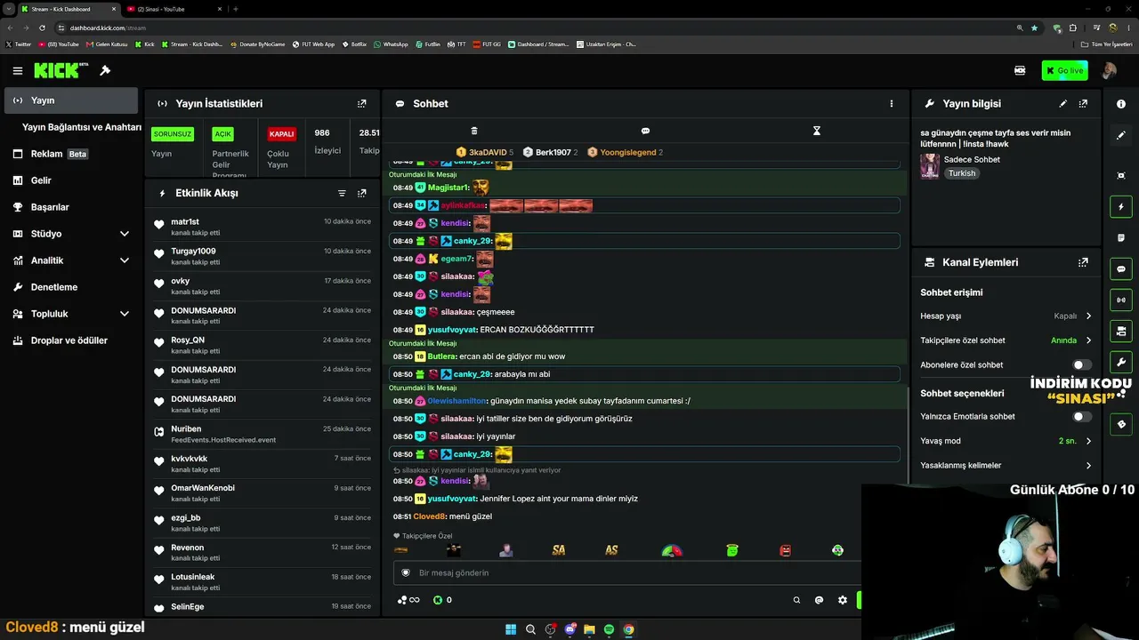The image size is (1139, 640).
Task: Open Başarılar sidebar item
Action: (x=71, y=207)
